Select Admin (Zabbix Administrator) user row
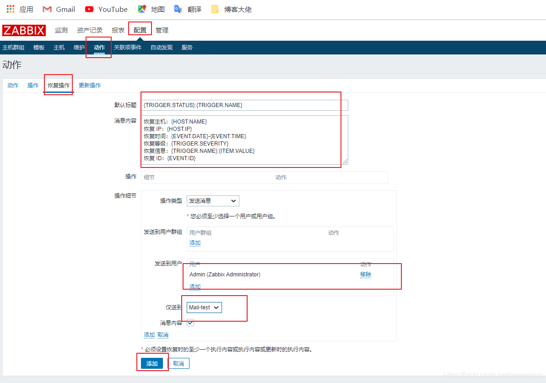The image size is (546, 383). pyautogui.click(x=225, y=275)
